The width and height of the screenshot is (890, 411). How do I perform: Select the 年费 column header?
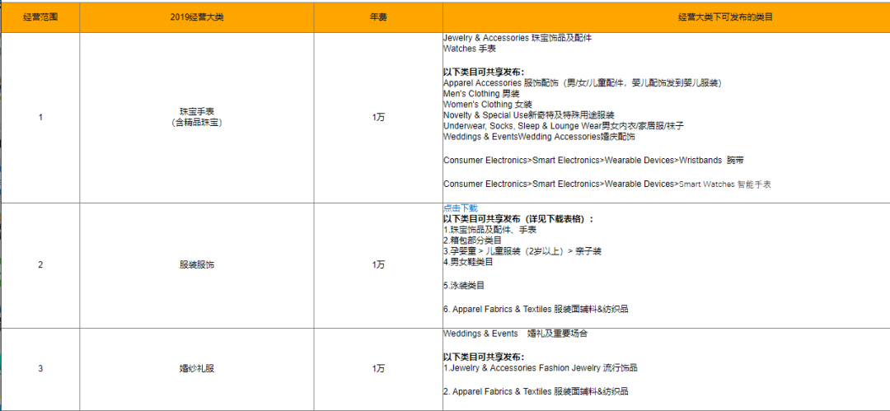click(377, 17)
